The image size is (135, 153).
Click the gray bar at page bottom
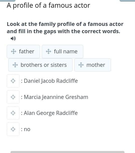(x=67, y=152)
